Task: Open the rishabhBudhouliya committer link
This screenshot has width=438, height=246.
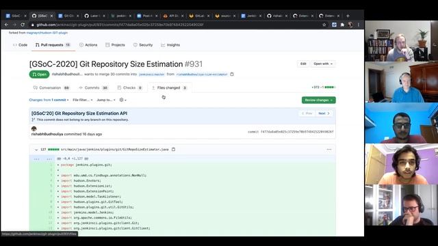Action: pos(47,134)
